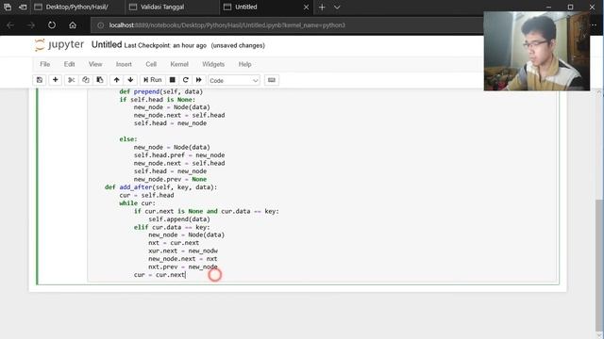Click the 'new_node.prev = None' line
This screenshot has width=604, height=339.
pos(170,180)
